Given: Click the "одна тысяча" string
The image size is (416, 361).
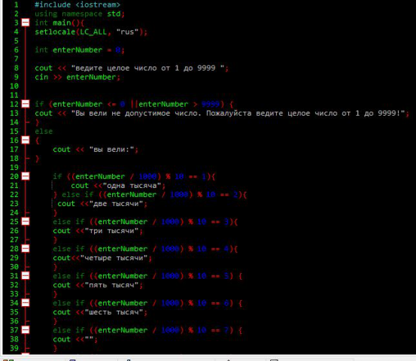Looking at the screenshot, I should point(132,186).
